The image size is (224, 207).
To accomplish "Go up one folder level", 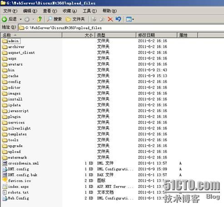I will [x=40, y=19].
